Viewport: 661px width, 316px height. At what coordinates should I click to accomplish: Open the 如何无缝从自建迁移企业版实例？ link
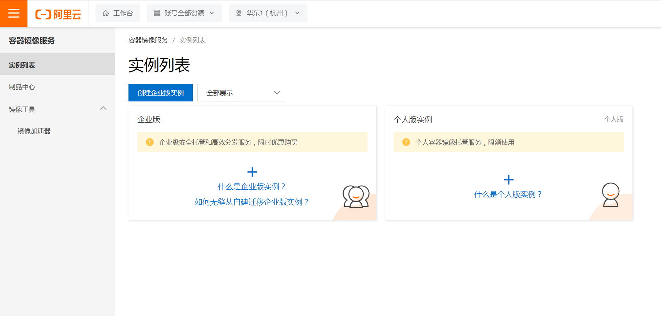252,202
